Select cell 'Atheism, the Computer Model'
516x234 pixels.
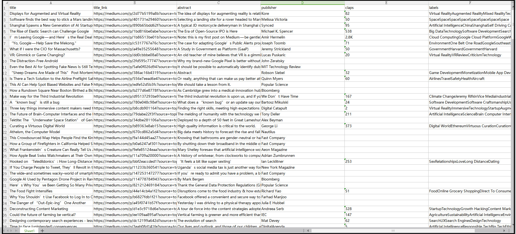pos(51,132)
